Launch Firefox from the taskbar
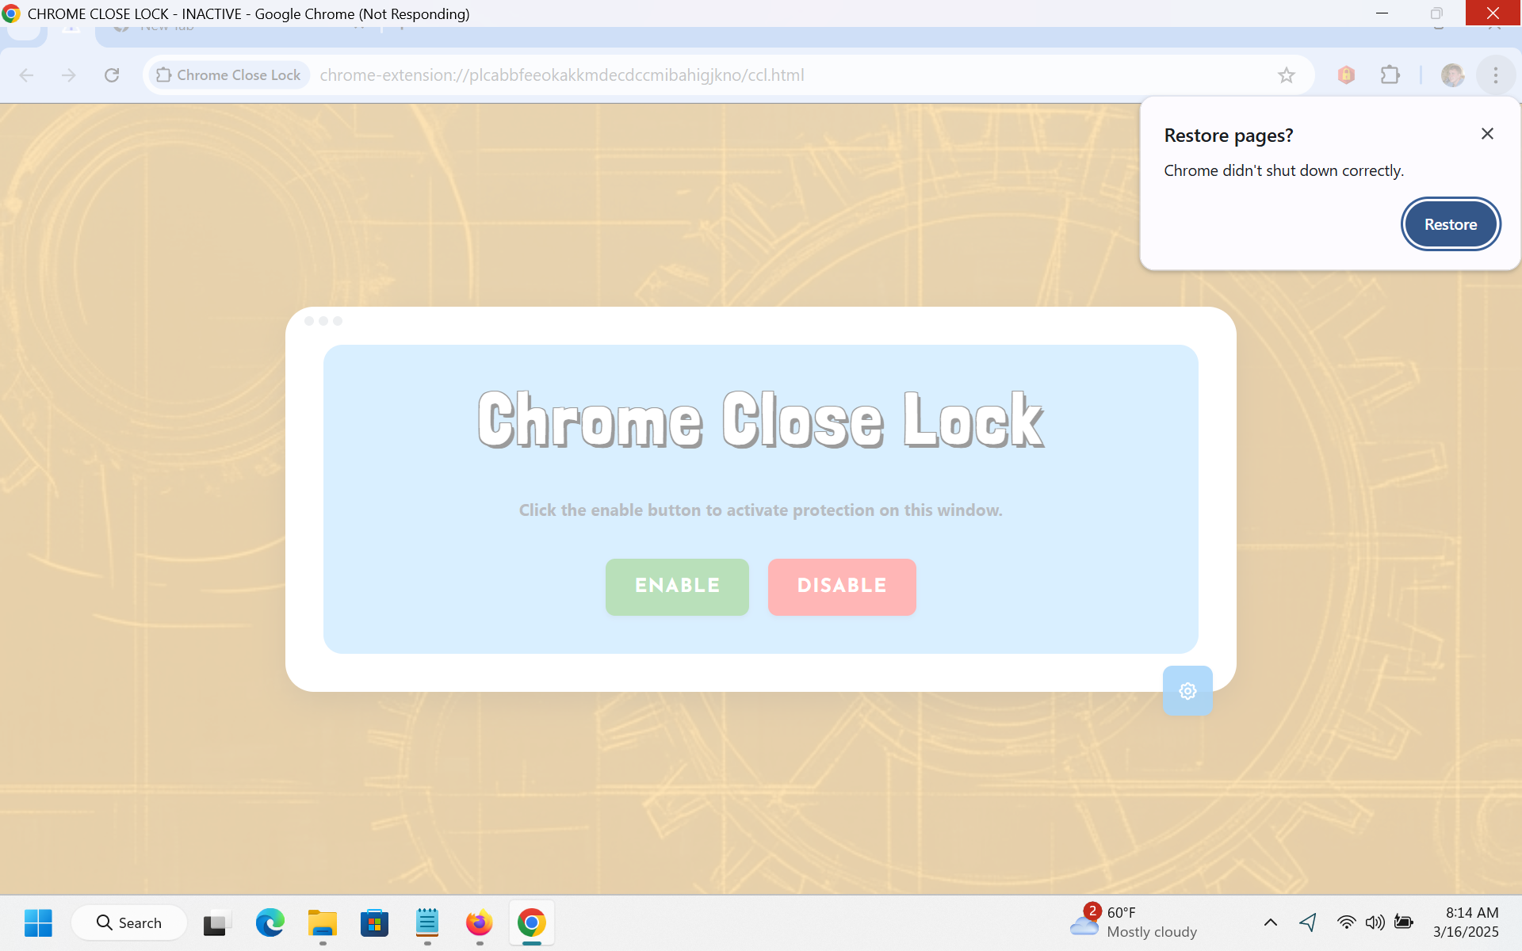1522x951 pixels. click(x=479, y=922)
